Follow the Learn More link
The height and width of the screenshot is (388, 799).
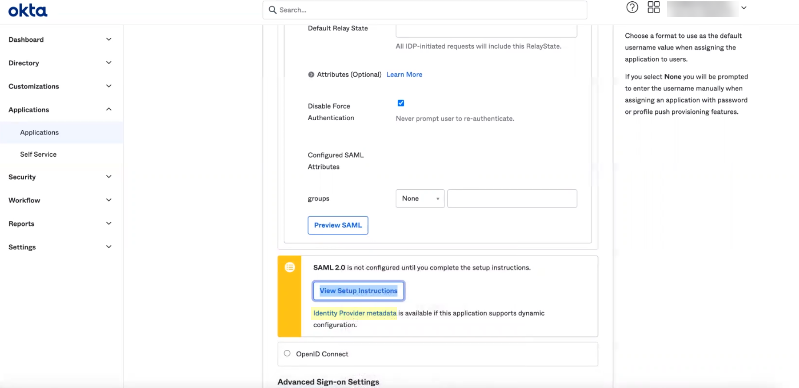pyautogui.click(x=404, y=75)
